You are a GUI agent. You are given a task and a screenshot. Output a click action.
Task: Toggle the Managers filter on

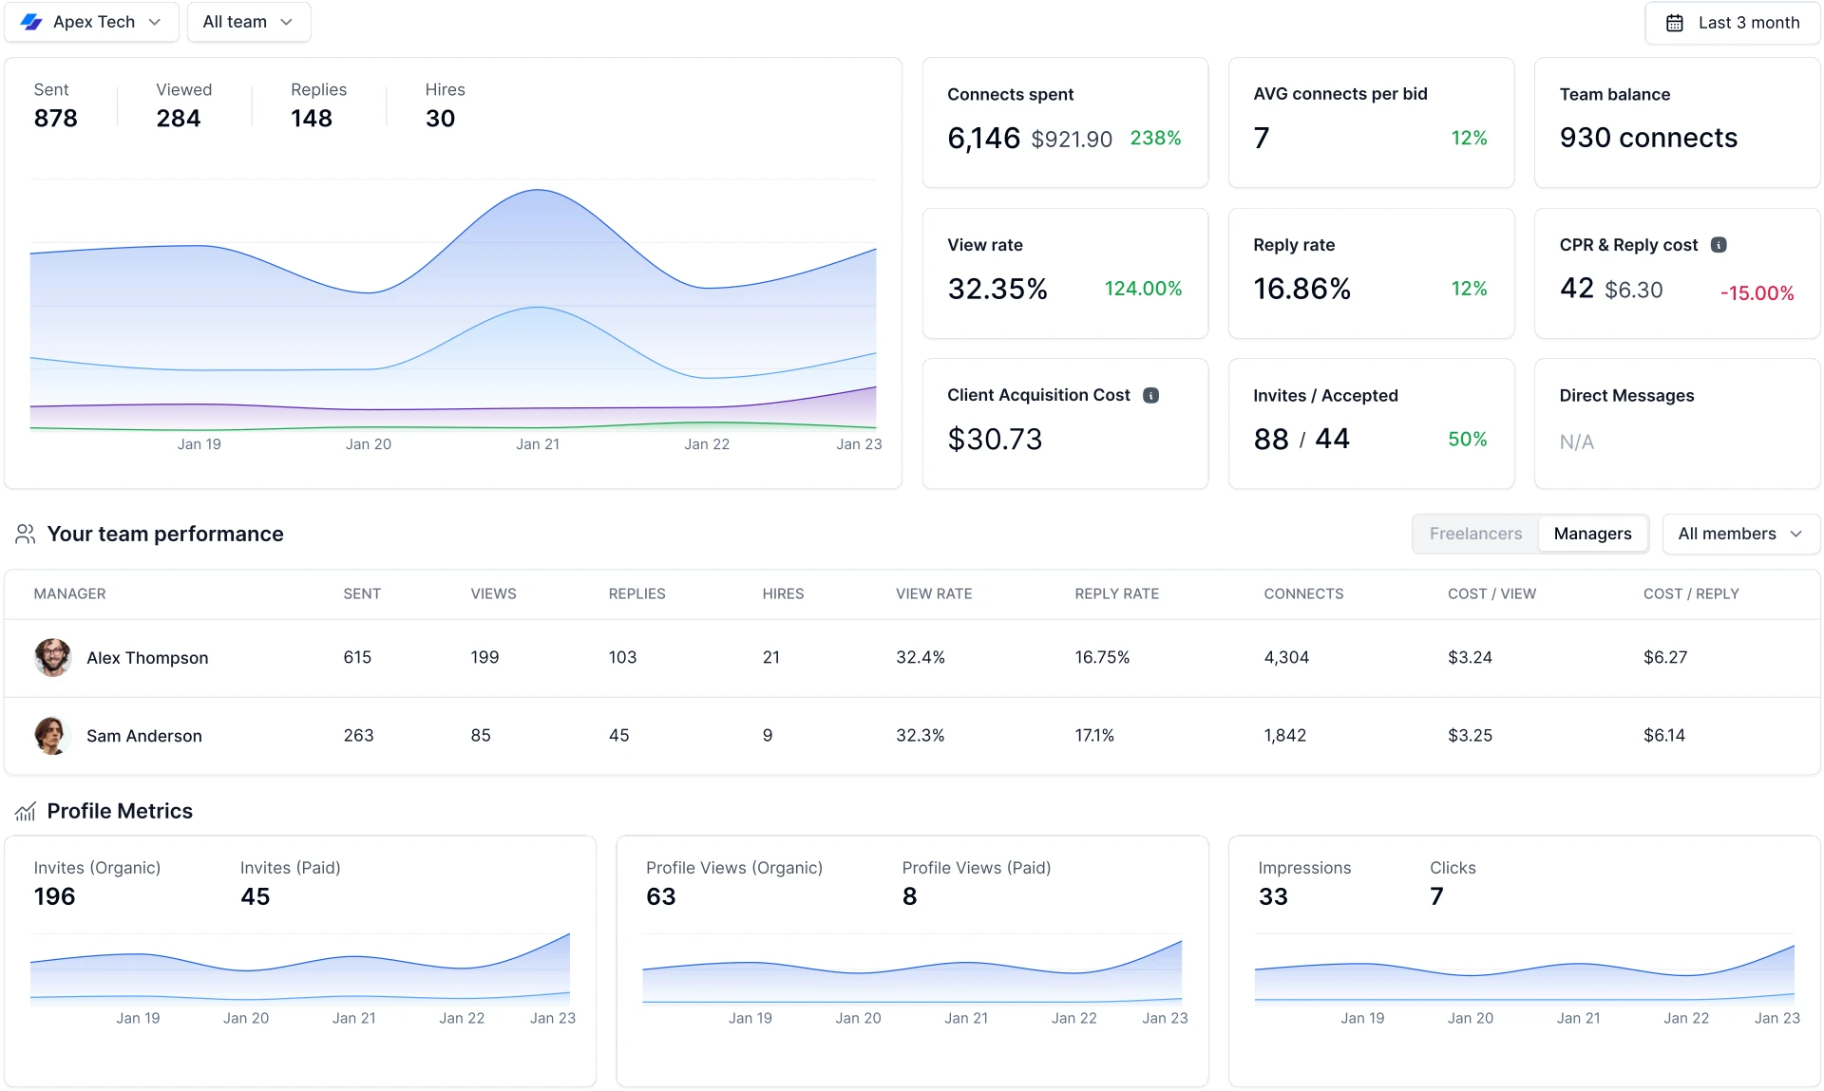pos(1592,534)
